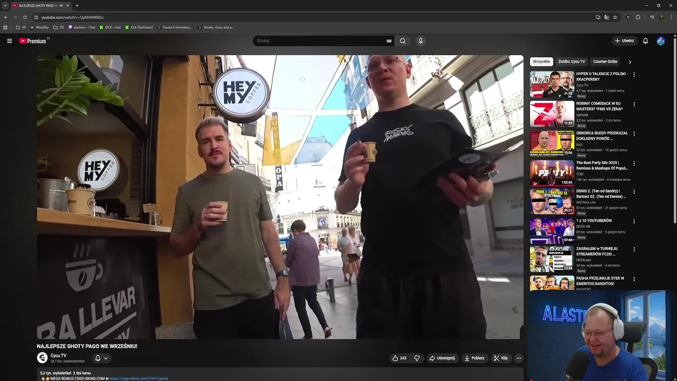Click the search magnifier button
Image resolution: width=677 pixels, height=381 pixels.
tap(402, 41)
